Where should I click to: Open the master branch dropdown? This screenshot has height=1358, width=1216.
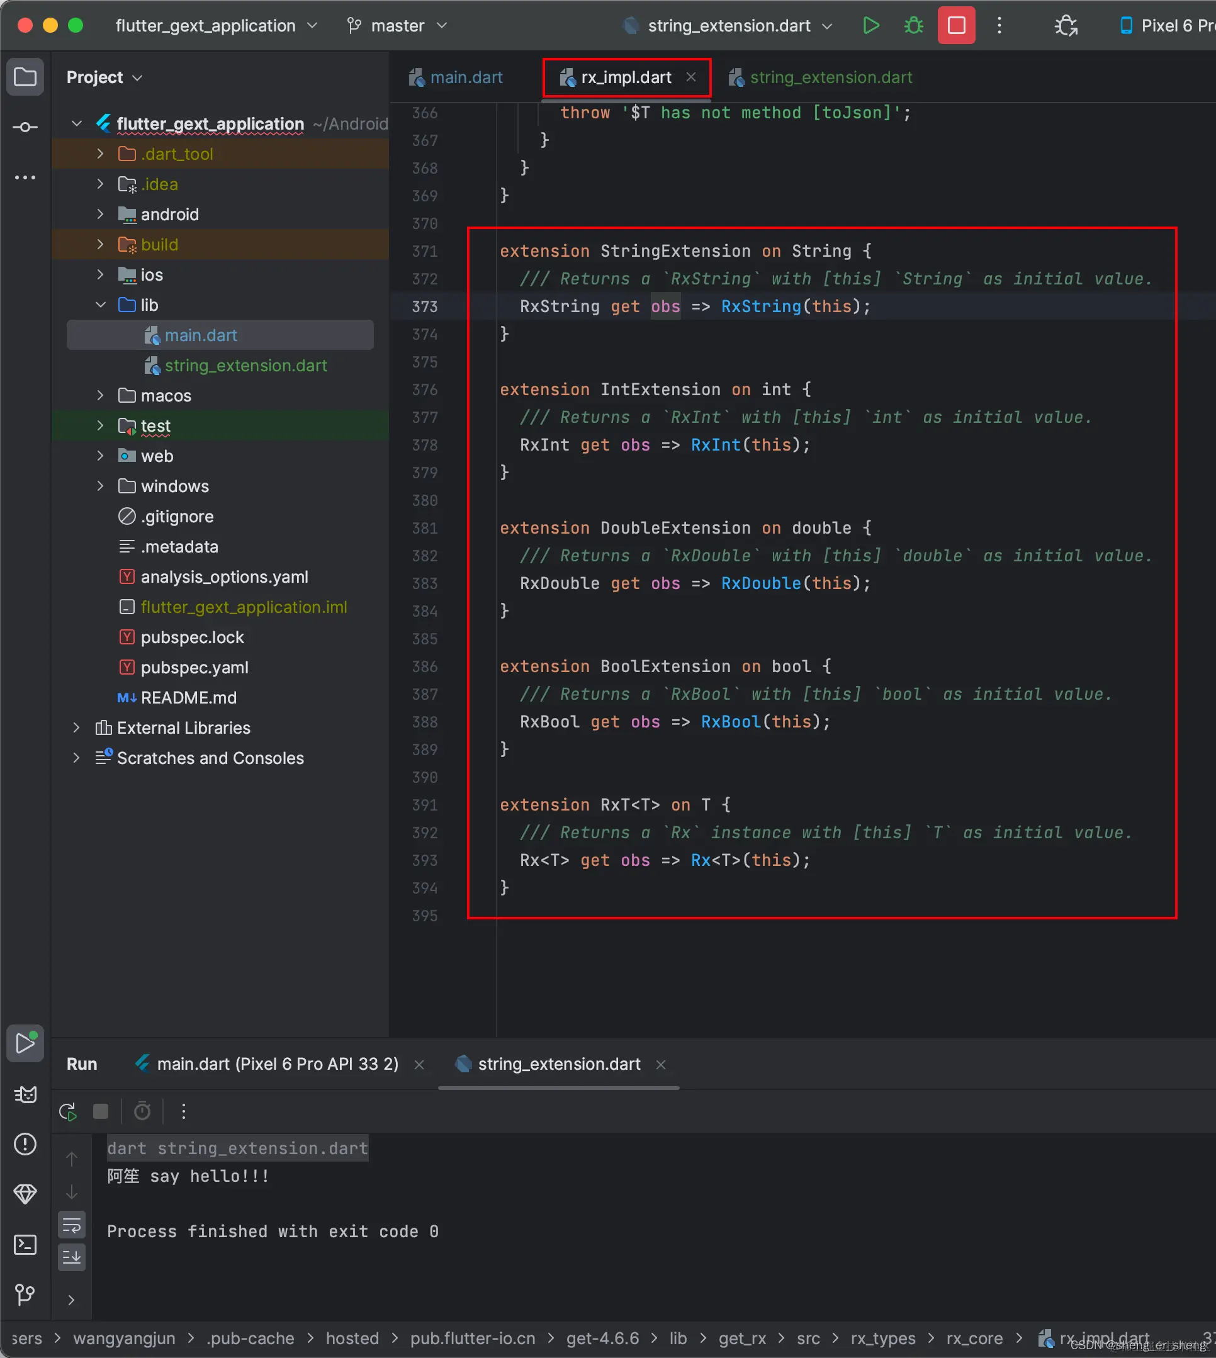tap(398, 25)
